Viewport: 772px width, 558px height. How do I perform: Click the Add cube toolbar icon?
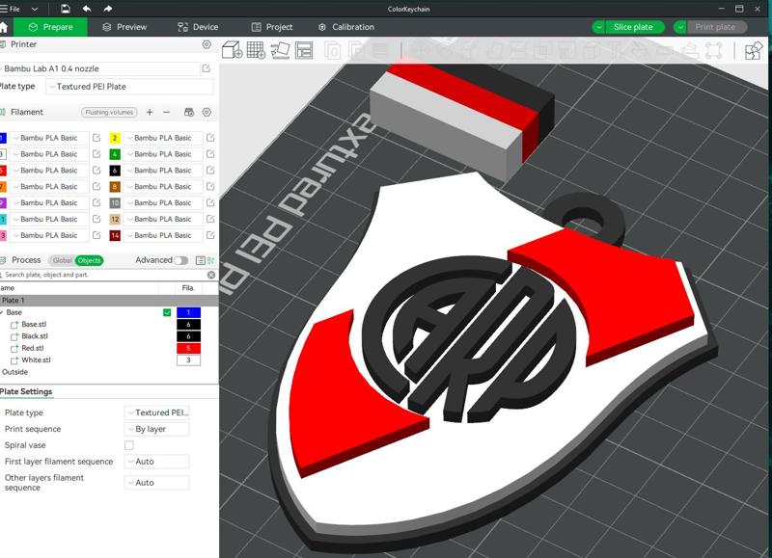[x=232, y=50]
